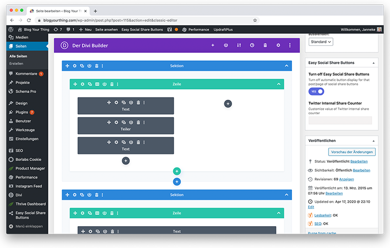Delete the Teiler module
The height and width of the screenshot is (248, 390).
(x=138, y=122)
